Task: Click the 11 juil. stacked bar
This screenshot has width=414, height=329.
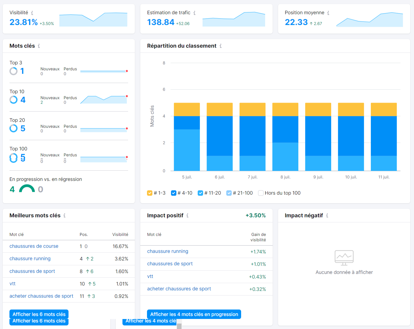Action: pos(384,137)
